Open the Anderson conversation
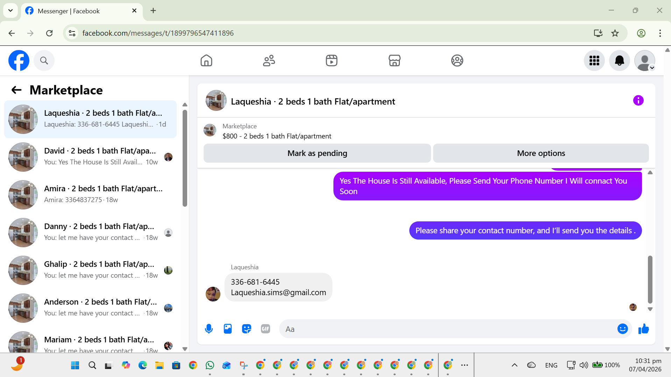The height and width of the screenshot is (377, 671). [x=90, y=308]
